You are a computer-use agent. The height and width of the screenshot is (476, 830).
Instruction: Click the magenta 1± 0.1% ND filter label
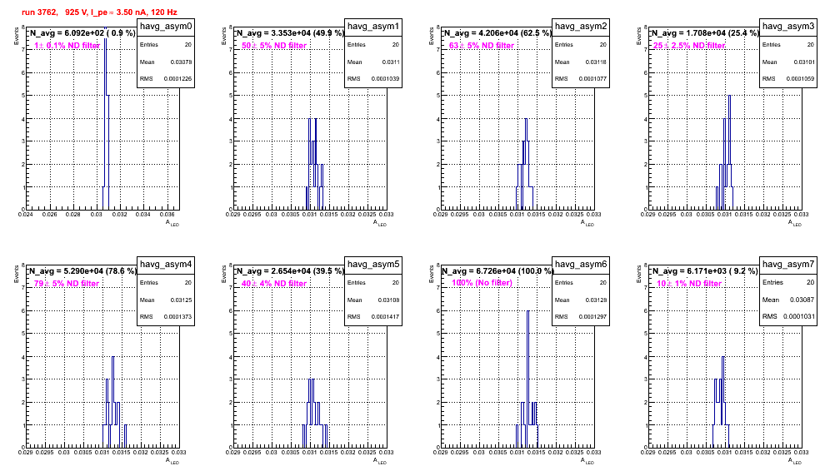pyautogui.click(x=67, y=46)
